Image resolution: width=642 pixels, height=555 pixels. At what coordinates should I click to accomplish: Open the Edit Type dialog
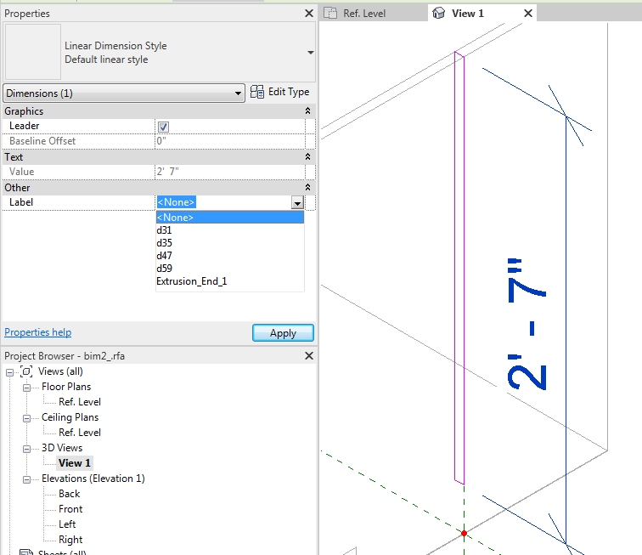279,92
